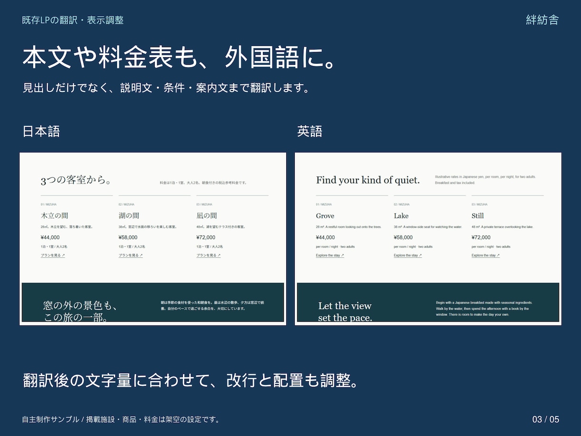This screenshot has height=436, width=581.
Task: Follow the Explore the stay link under Lake
Action: (408, 255)
